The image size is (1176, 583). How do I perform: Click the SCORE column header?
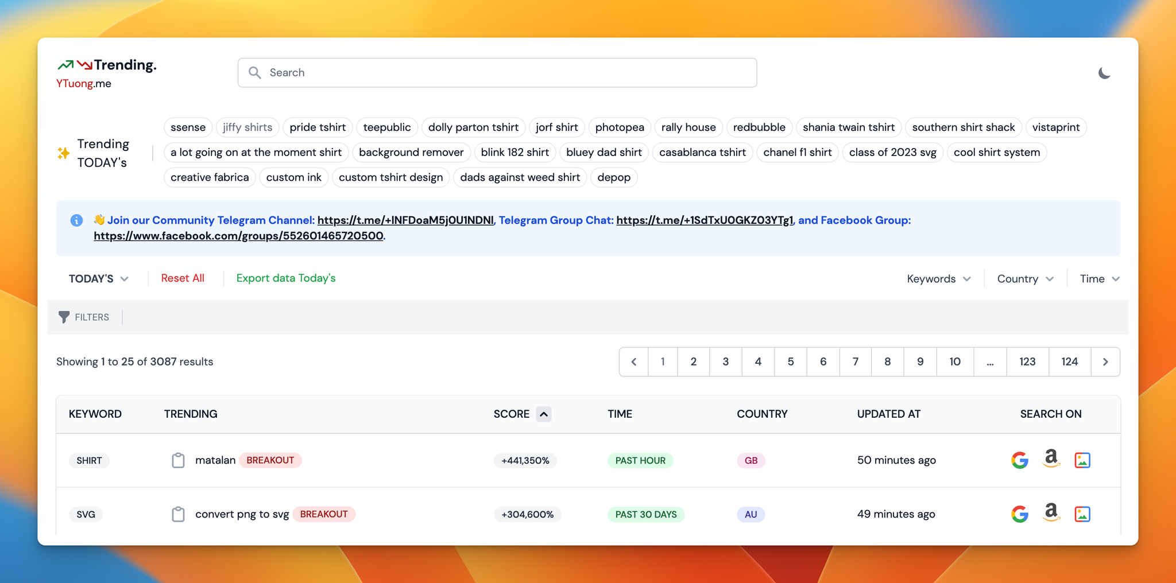pyautogui.click(x=512, y=414)
